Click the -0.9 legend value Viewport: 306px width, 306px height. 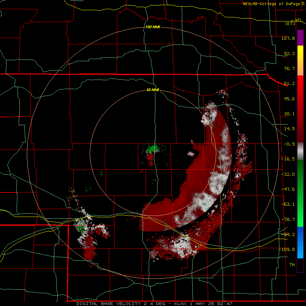point(289,144)
